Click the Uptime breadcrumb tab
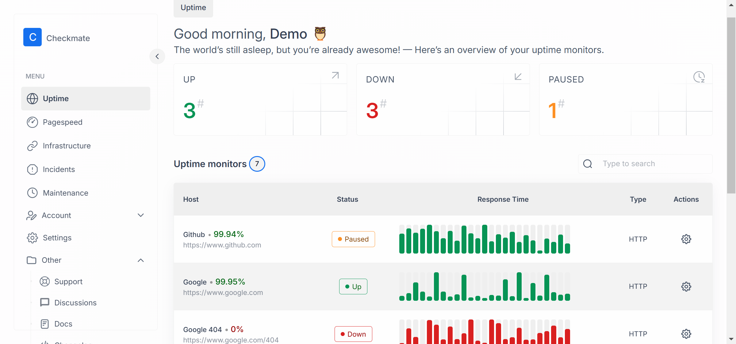The image size is (736, 344). [x=193, y=8]
